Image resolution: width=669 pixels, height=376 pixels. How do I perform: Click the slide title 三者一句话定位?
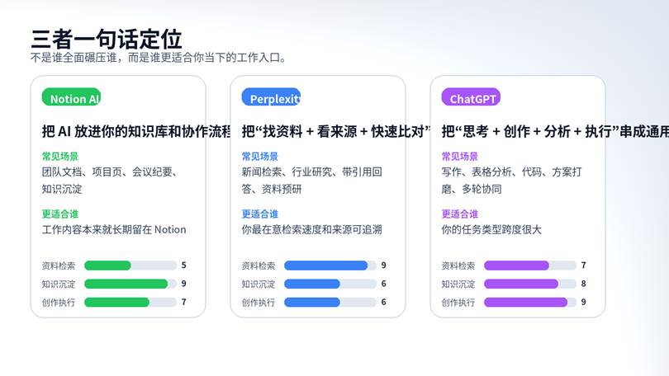pyautogui.click(x=107, y=39)
